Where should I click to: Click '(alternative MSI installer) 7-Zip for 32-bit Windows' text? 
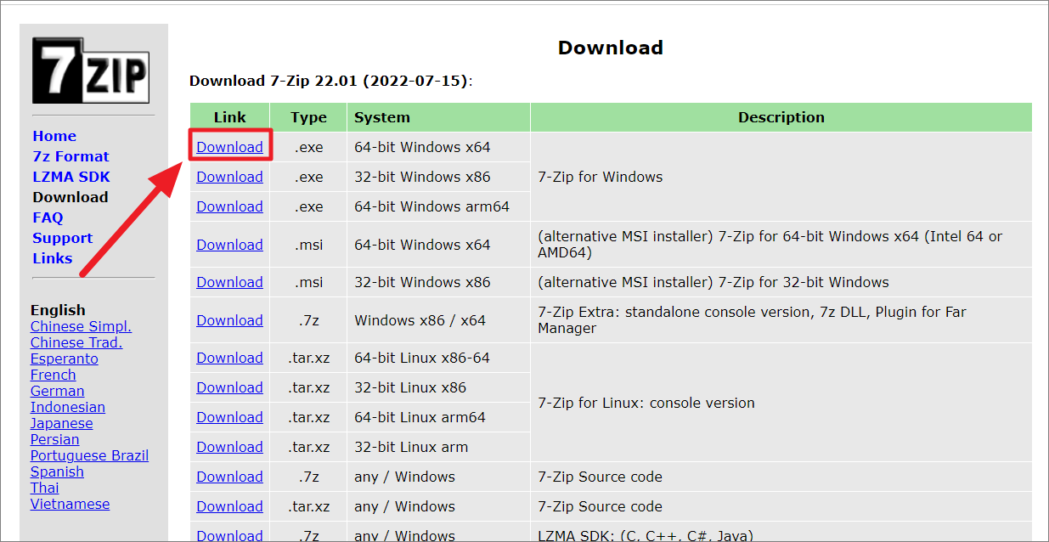713,282
